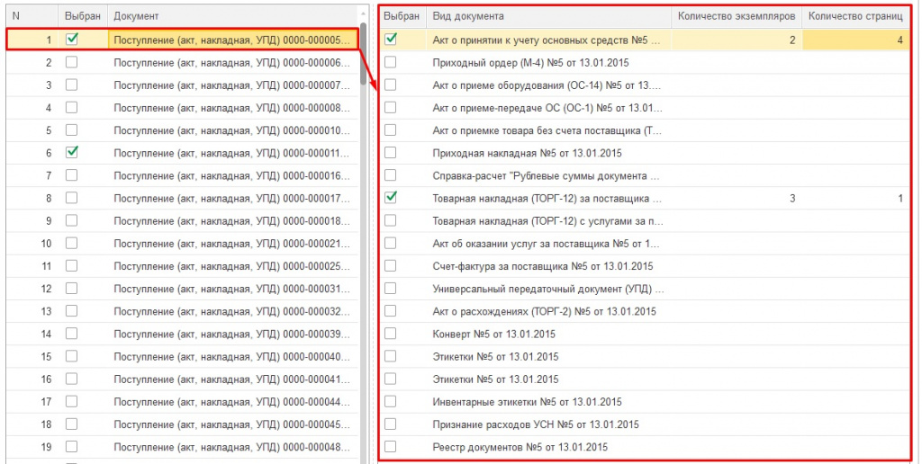This screenshot has width=922, height=464.
Task: Tick the checkbox for document row 12
Action: (72, 288)
